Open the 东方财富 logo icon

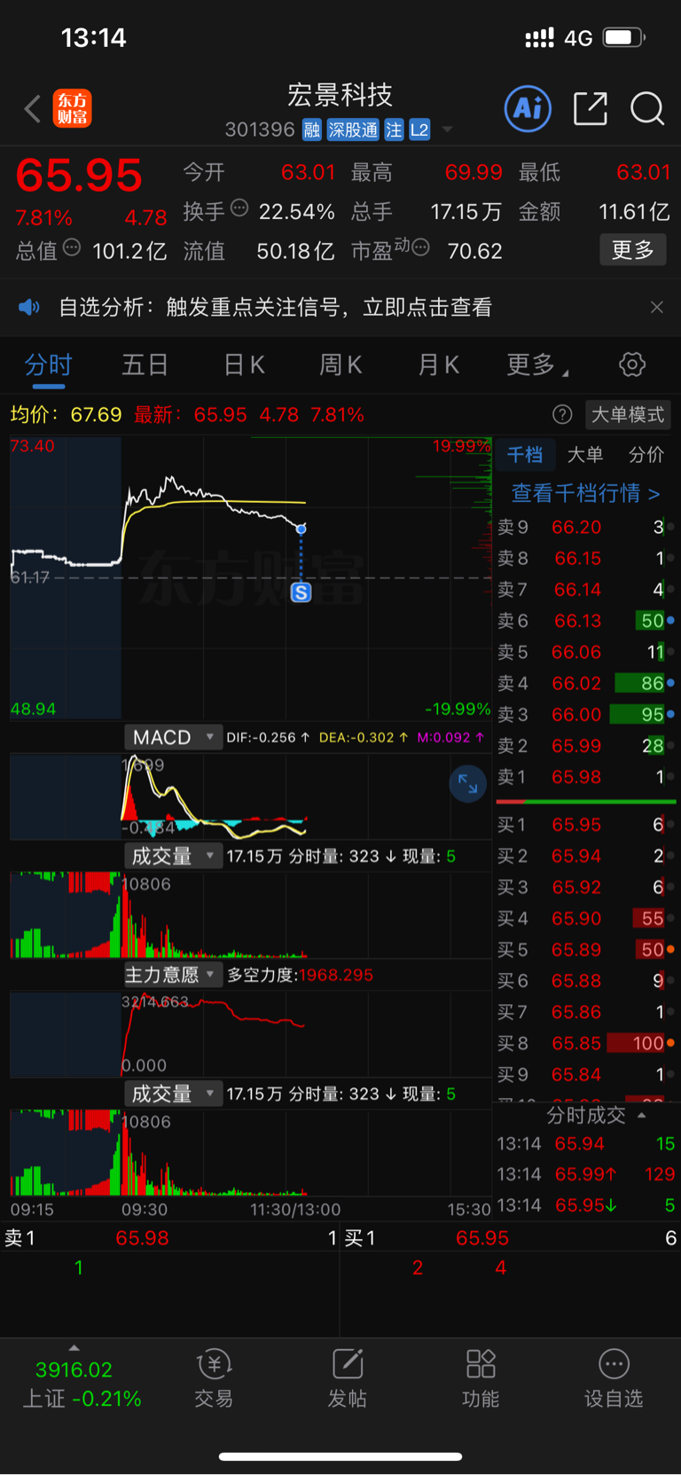click(x=72, y=109)
